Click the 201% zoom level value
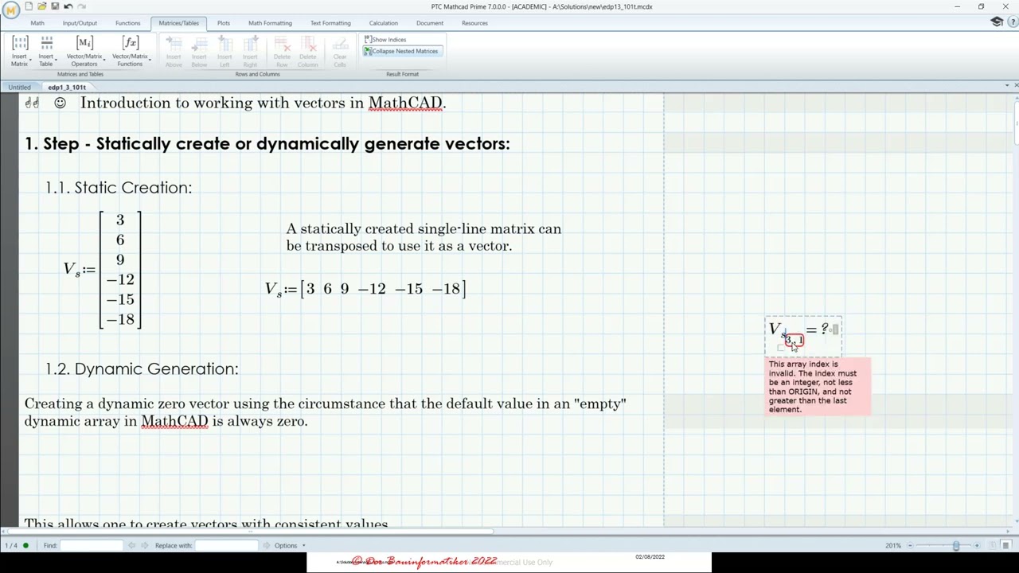The height and width of the screenshot is (573, 1019). coord(892,545)
